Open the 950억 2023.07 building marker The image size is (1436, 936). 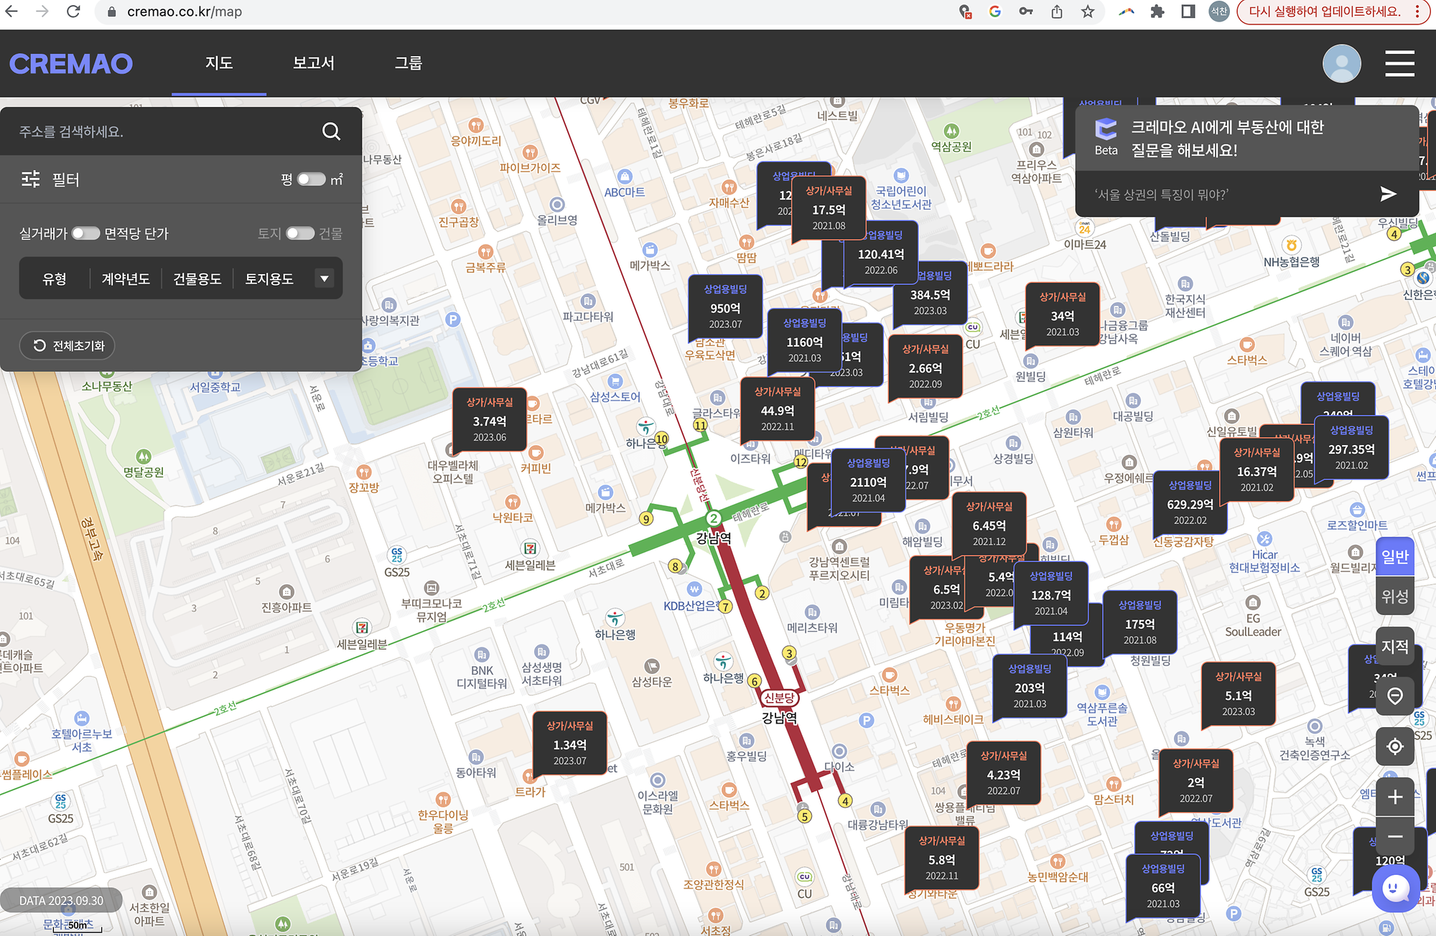pyautogui.click(x=725, y=307)
